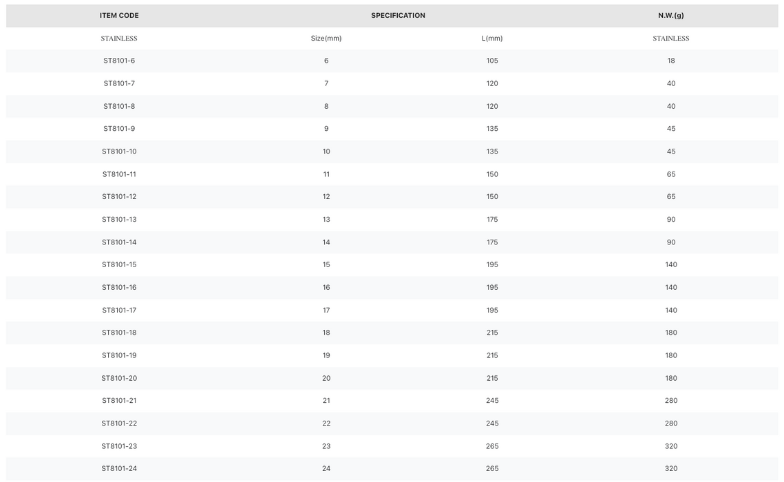
Task: Click the ITEM CODE column header
Action: point(119,16)
